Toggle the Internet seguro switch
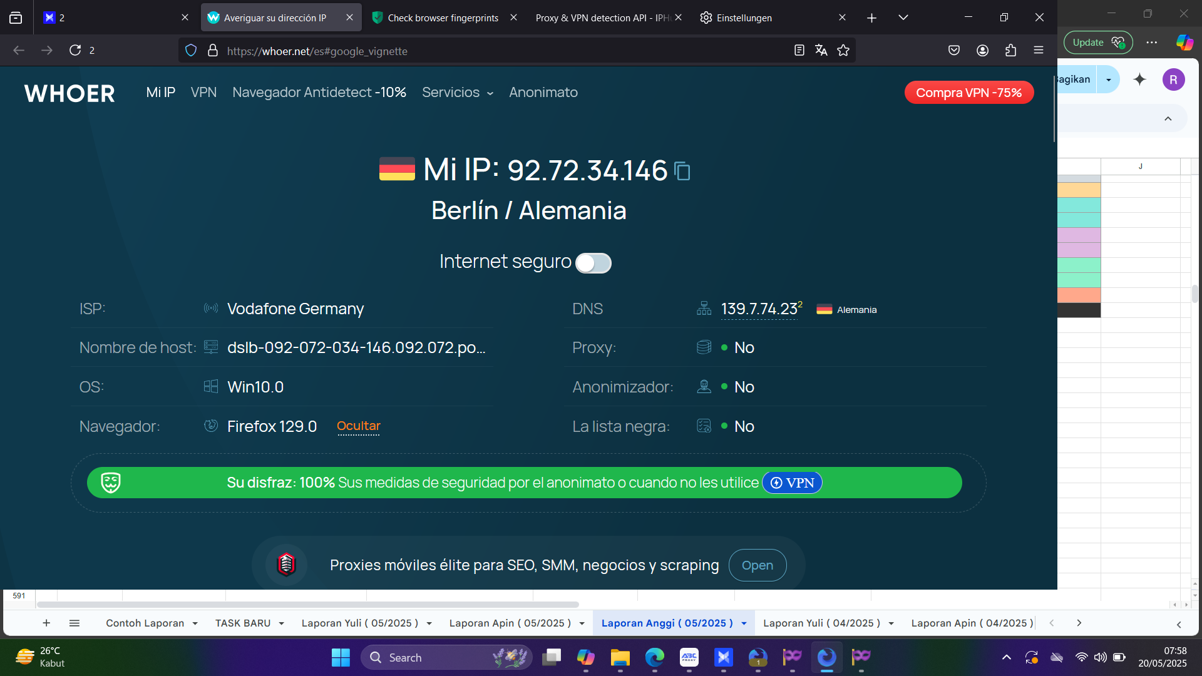The width and height of the screenshot is (1202, 676). pos(593,263)
